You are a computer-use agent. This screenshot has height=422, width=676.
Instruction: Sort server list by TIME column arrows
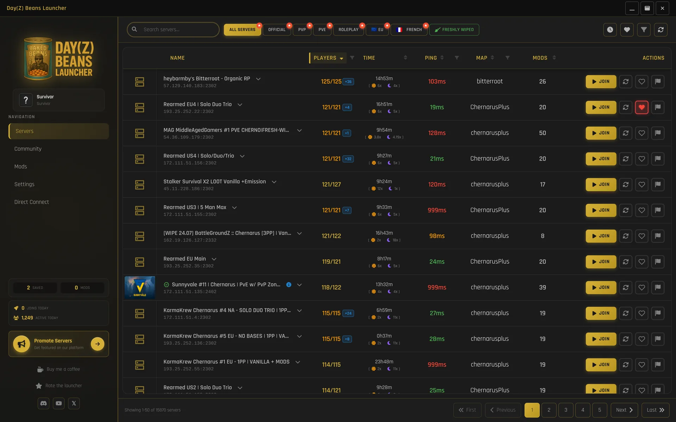[x=405, y=58]
